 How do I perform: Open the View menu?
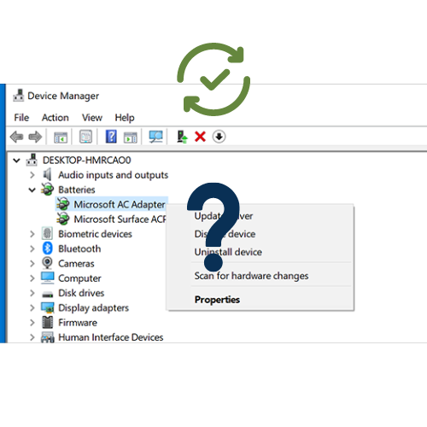(92, 117)
